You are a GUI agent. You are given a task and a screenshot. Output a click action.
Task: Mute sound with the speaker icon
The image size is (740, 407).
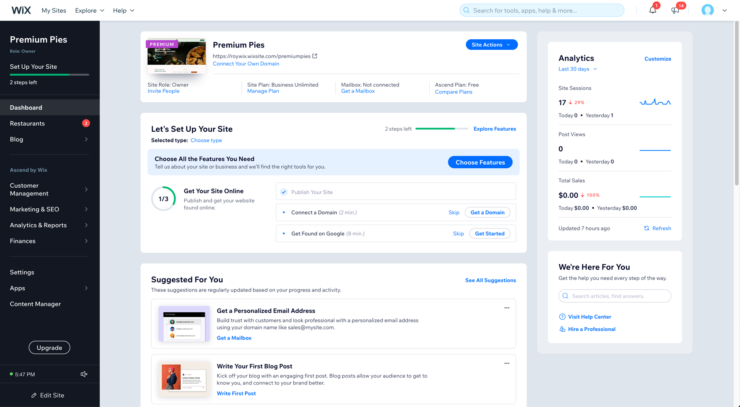pos(84,374)
